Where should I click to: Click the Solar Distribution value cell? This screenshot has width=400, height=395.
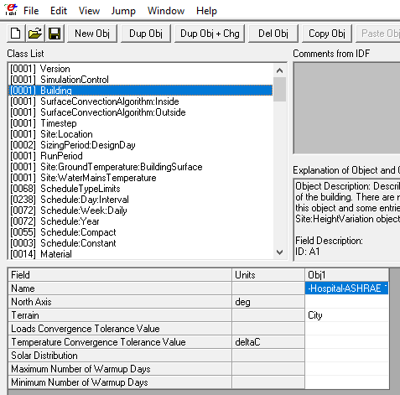click(346, 356)
